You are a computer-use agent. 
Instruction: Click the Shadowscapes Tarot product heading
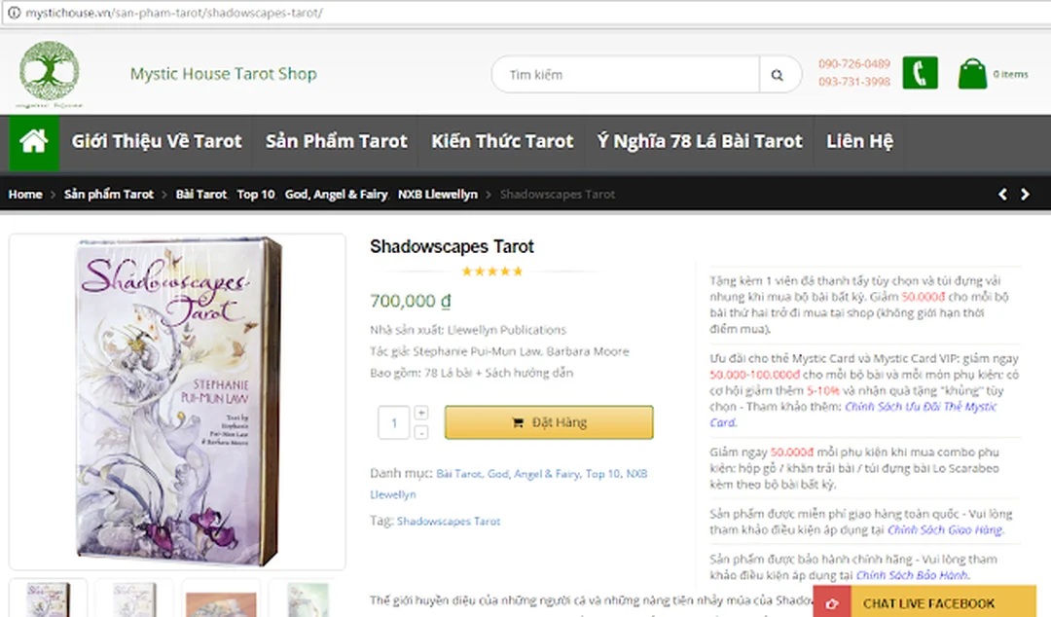452,247
